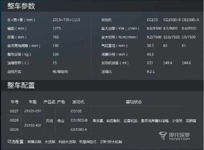Click the 整车参数 section heading
The width and height of the screenshot is (204, 150).
click(x=21, y=6)
